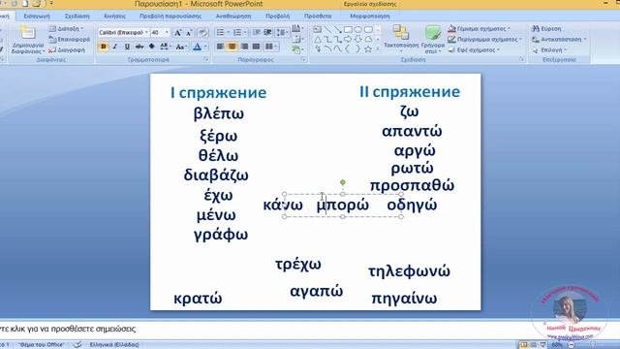Image resolution: width=620 pixels, height=349 pixels.
Task: Click the Increase Font Size icon
Action: (178, 33)
